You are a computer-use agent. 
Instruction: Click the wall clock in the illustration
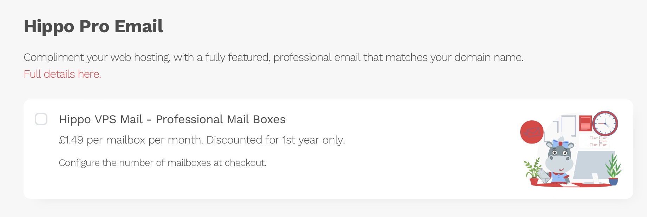605,124
